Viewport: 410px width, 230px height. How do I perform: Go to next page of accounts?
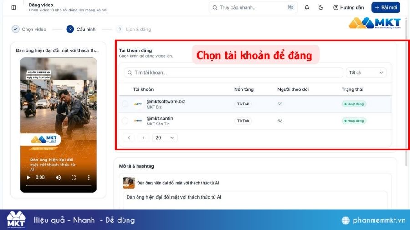(143, 138)
